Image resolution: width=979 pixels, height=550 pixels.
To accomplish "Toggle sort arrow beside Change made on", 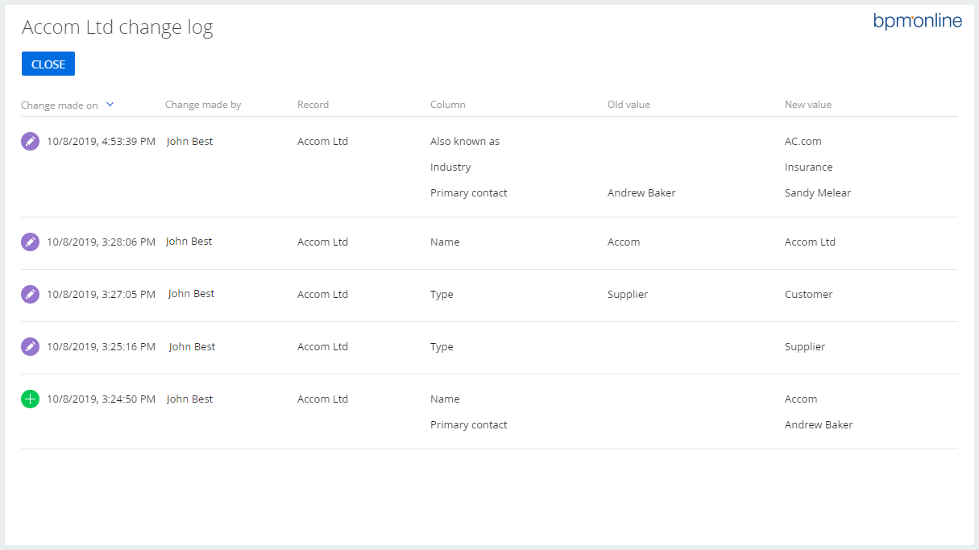I will [110, 104].
